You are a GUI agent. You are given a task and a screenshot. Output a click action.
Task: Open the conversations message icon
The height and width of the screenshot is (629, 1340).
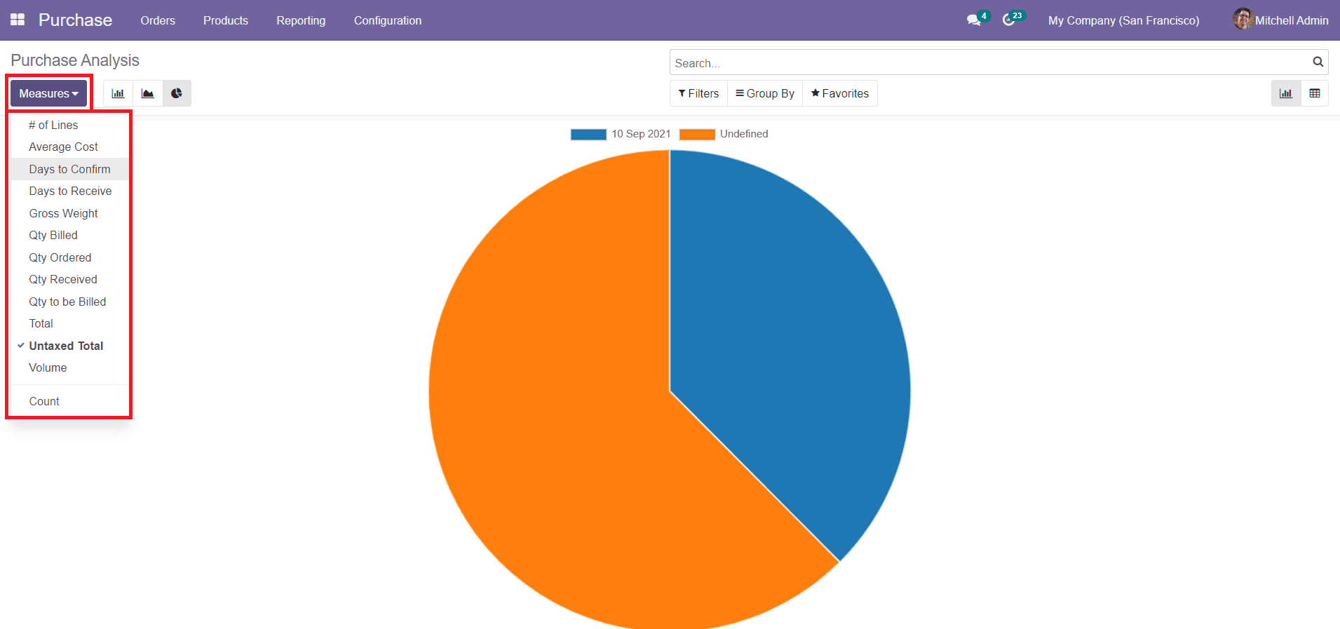pos(973,20)
